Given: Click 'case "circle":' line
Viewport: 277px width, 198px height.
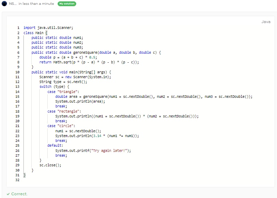Looking at the screenshot, I should click(x=61, y=126).
